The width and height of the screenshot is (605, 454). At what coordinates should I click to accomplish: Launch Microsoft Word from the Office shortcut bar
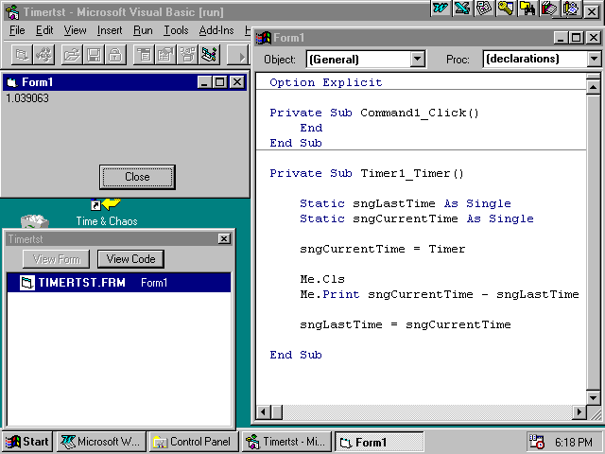[x=441, y=9]
